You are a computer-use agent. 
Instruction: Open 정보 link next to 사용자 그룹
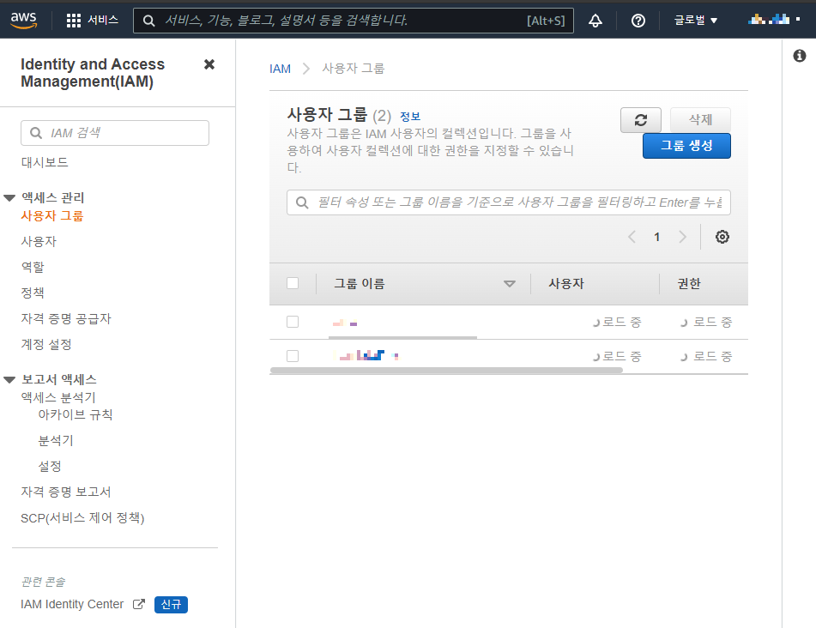pyautogui.click(x=410, y=117)
